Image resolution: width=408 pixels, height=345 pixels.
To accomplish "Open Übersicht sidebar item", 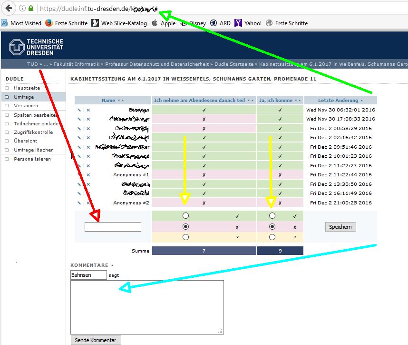I will [x=26, y=141].
